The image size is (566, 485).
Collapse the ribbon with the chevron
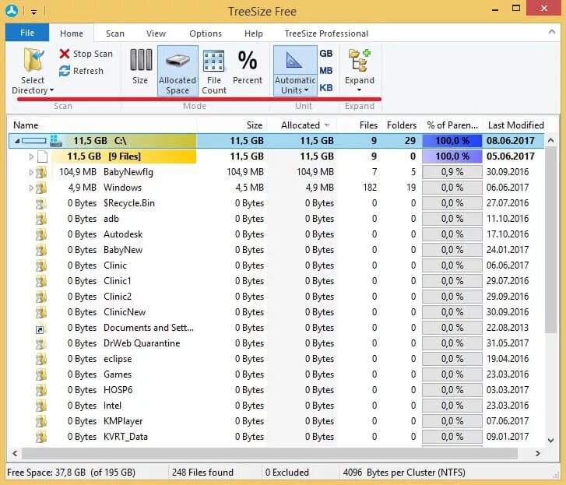[551, 32]
